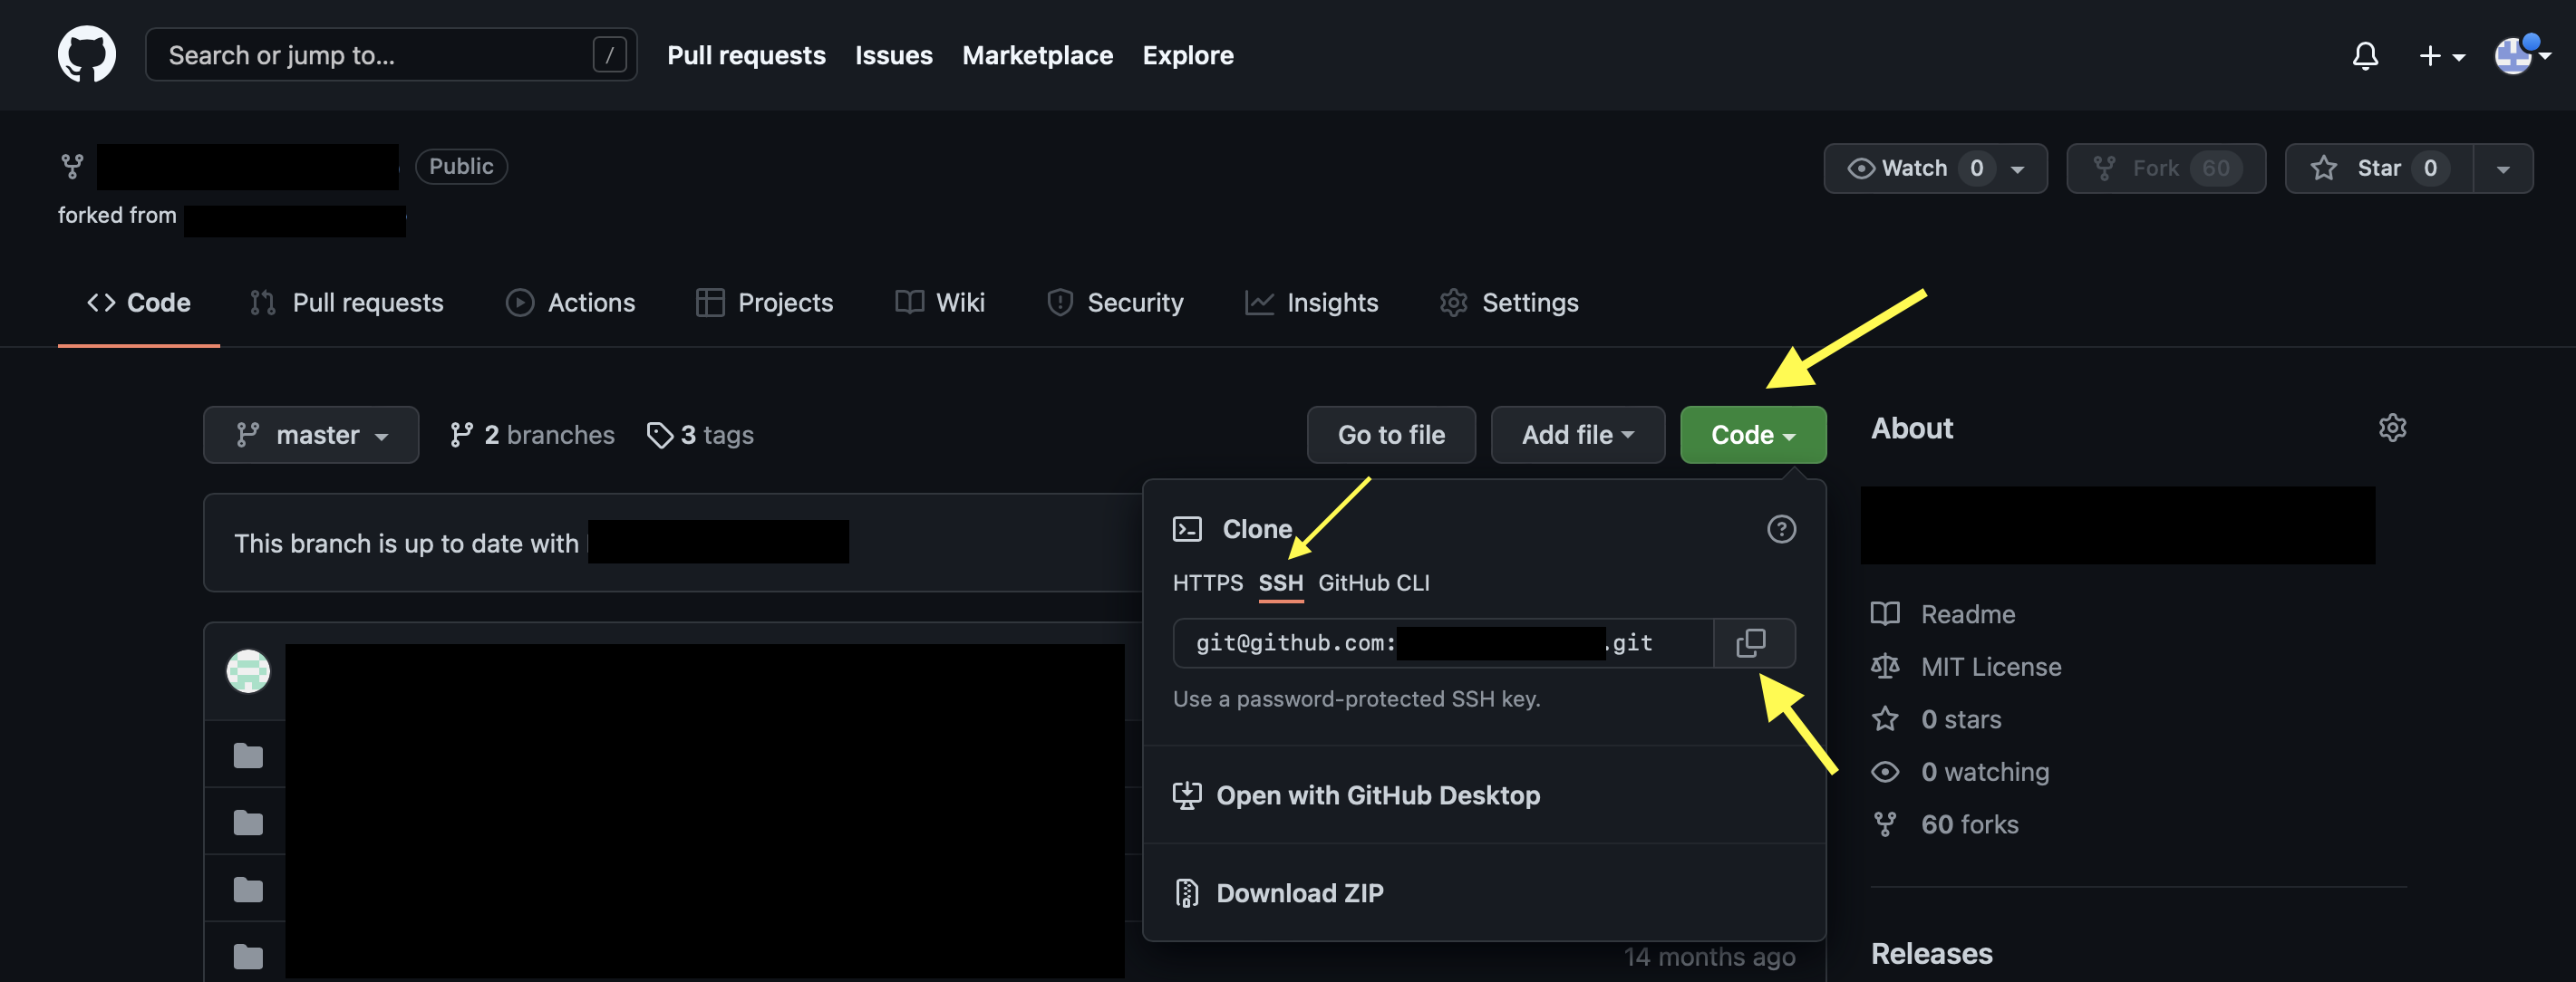Switch to repository Pull requests tab
Viewport: 2576px width, 982px height.
347,302
